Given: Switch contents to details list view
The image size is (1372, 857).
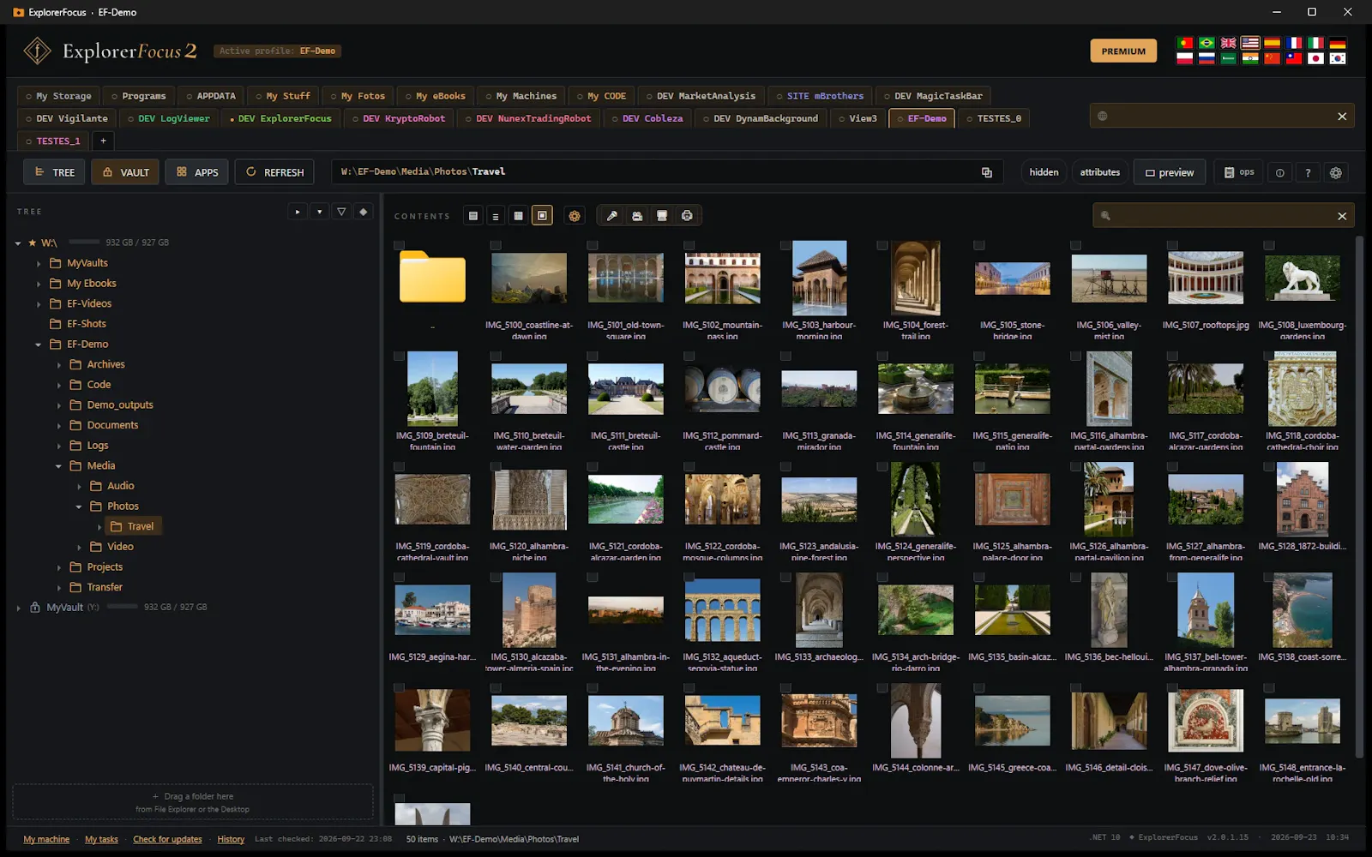Looking at the screenshot, I should [x=473, y=216].
